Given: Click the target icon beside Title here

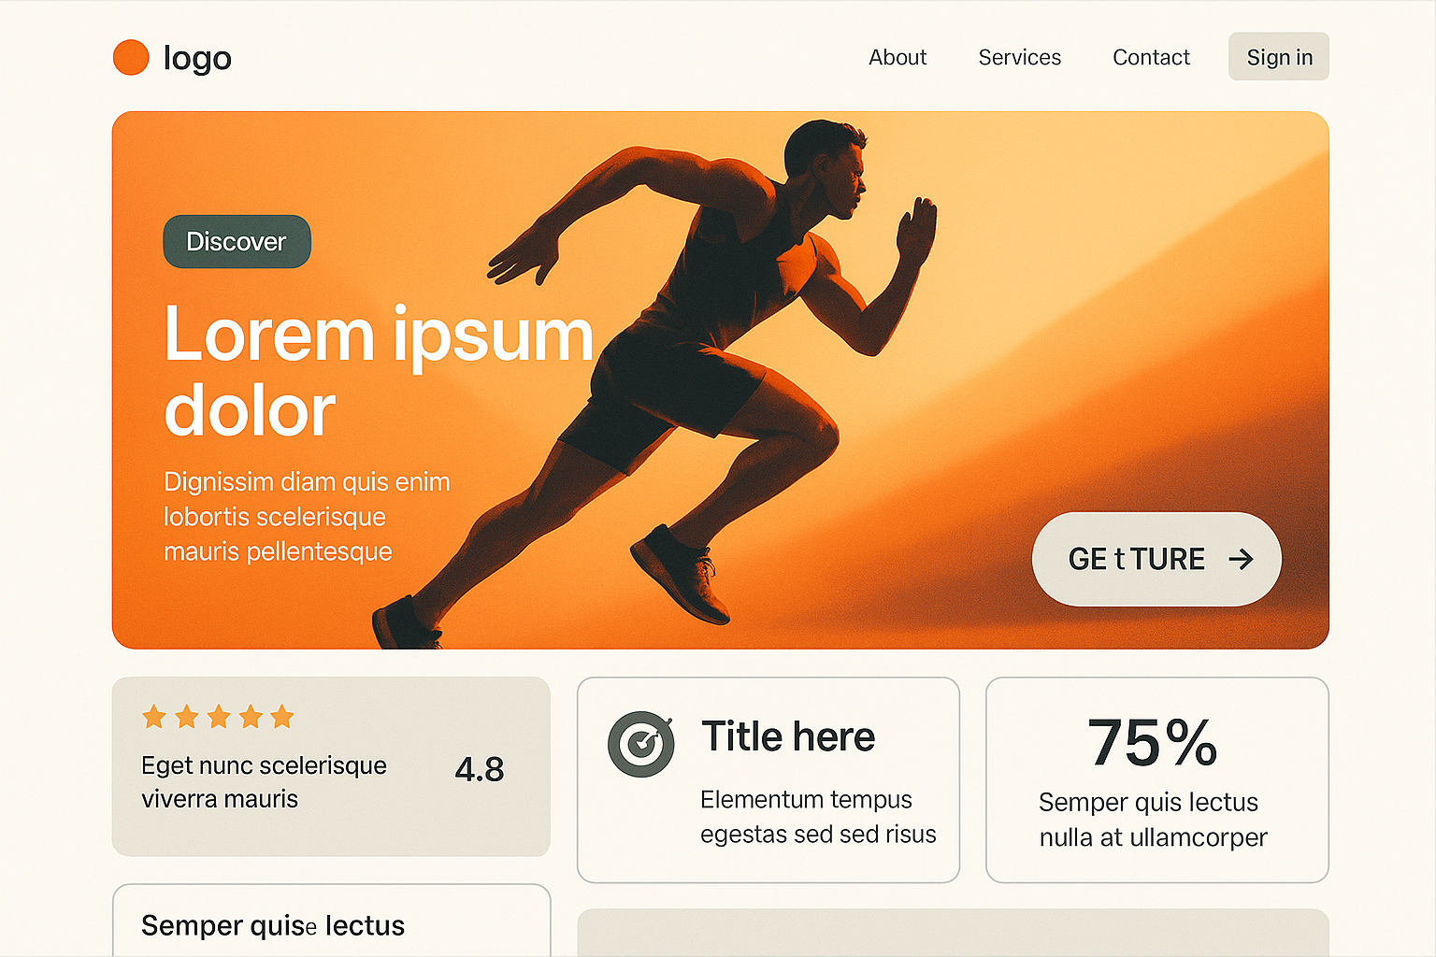Looking at the screenshot, I should point(641,744).
